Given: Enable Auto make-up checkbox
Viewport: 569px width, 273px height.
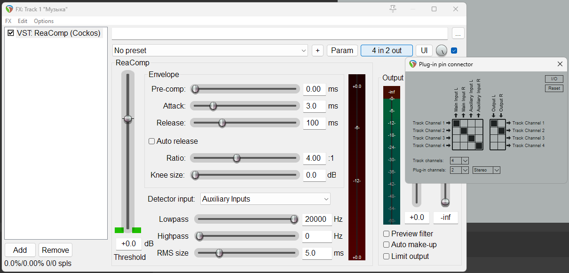Looking at the screenshot, I should pyautogui.click(x=386, y=245).
